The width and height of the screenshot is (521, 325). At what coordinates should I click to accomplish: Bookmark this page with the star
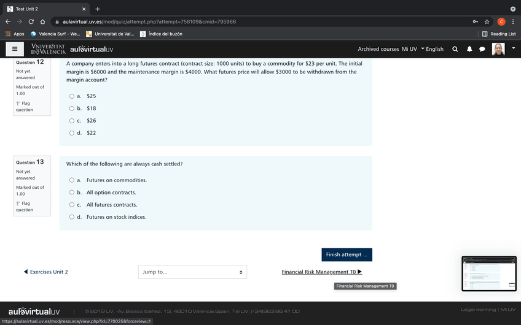coord(487,21)
